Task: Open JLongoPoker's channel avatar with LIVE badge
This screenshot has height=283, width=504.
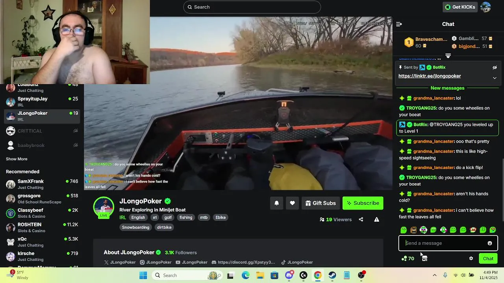Action: click(x=104, y=207)
